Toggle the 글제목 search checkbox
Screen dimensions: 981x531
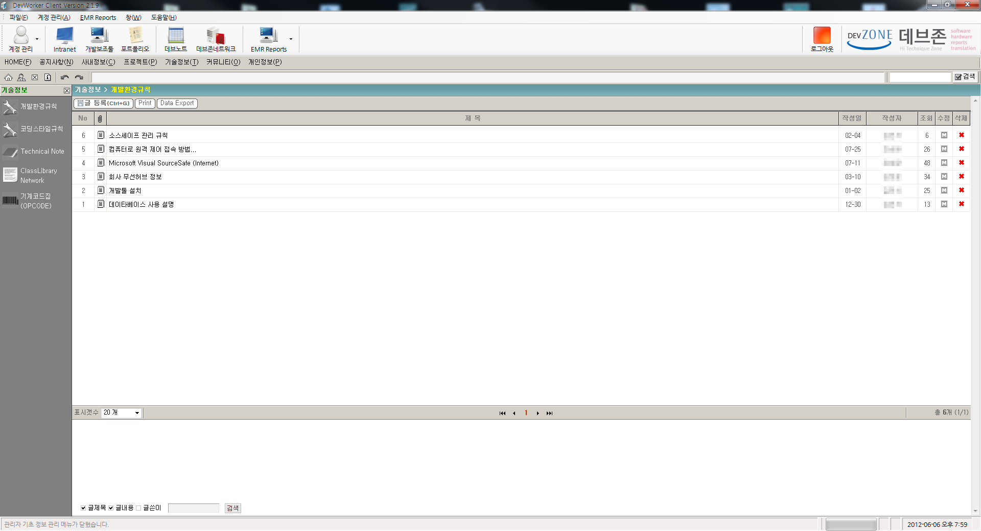pyautogui.click(x=83, y=508)
